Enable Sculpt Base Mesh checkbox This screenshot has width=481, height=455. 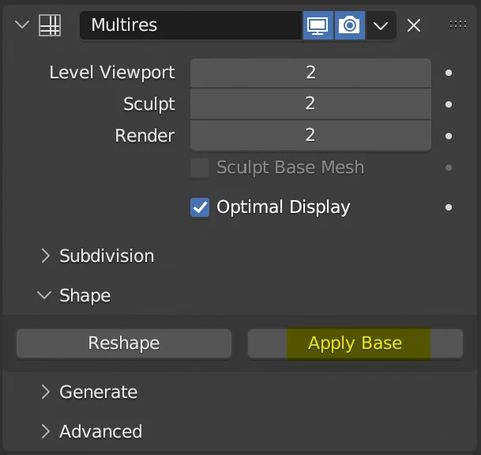(x=200, y=168)
